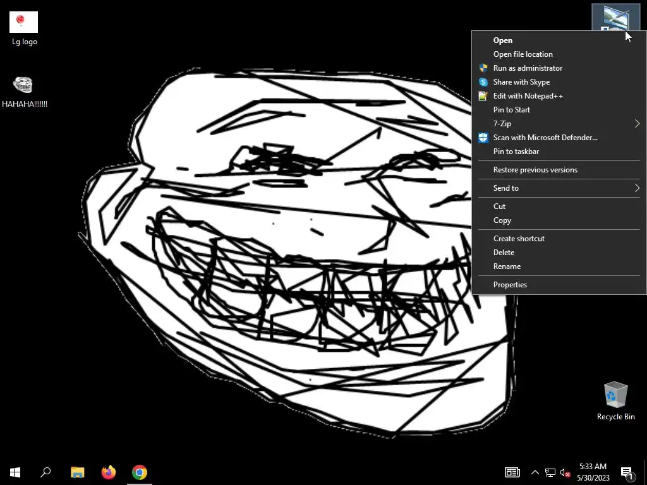Select the HAHAHA!!!!!!! desktop icon
This screenshot has height=485, width=647.
[24, 92]
